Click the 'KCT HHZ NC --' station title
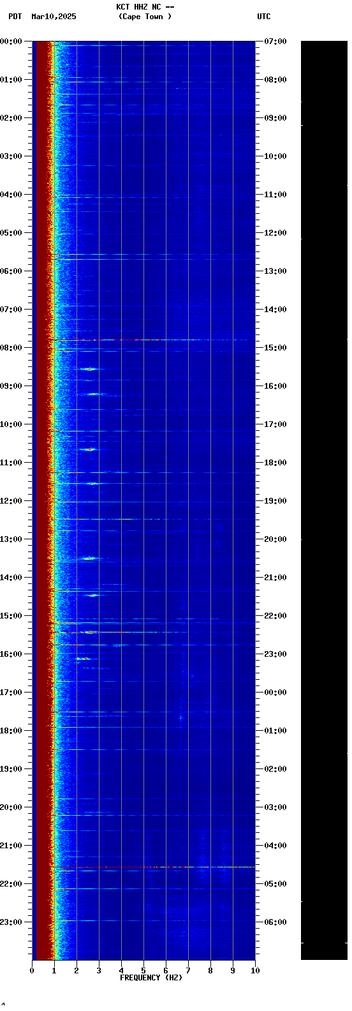Image resolution: width=352 pixels, height=1011 pixels. coord(145,7)
